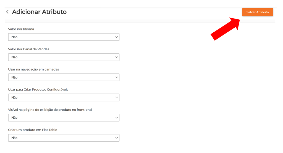Click down arrow of Produtos Configuráveis field
The width and height of the screenshot is (283, 153).
point(116,98)
